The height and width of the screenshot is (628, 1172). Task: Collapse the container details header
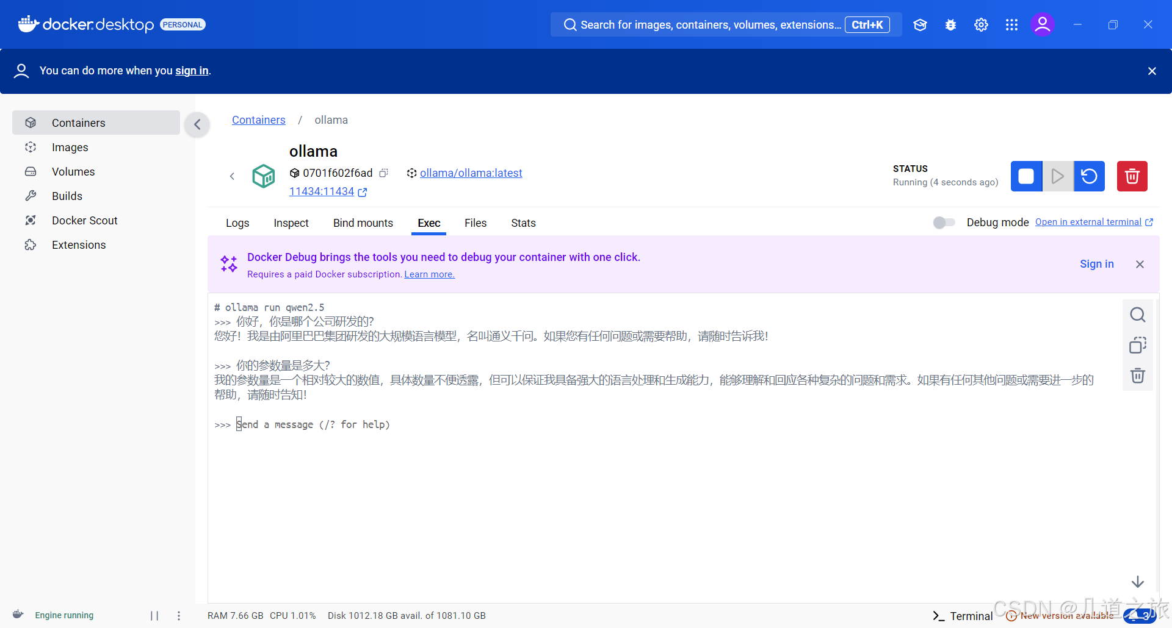tap(233, 176)
